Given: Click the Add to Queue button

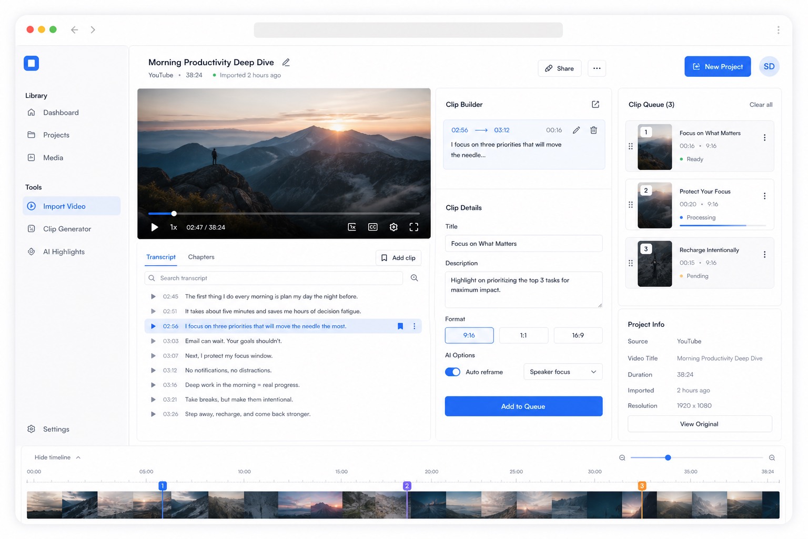Looking at the screenshot, I should tap(523, 406).
